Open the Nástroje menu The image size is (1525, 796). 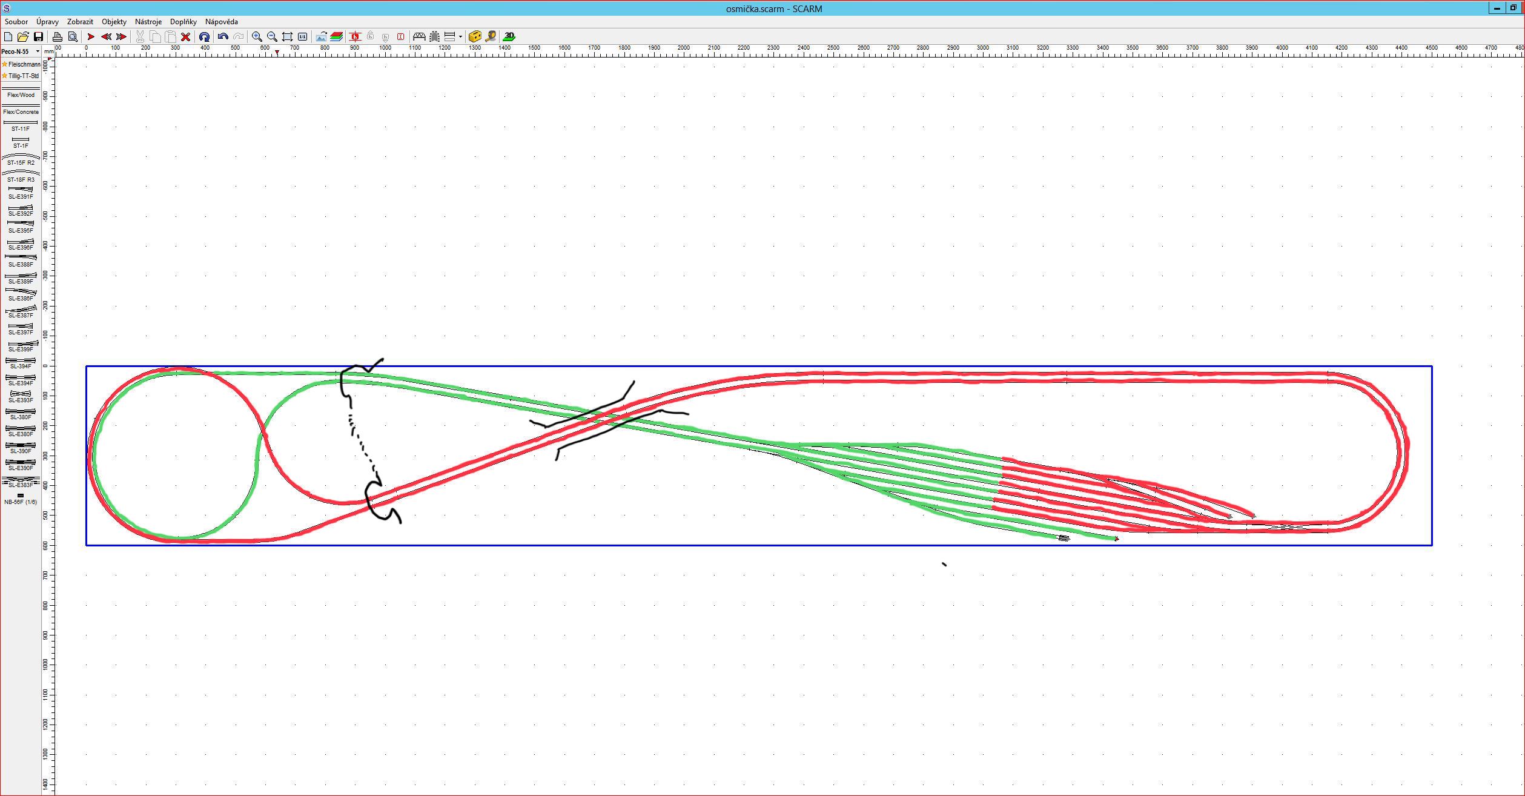(x=148, y=22)
